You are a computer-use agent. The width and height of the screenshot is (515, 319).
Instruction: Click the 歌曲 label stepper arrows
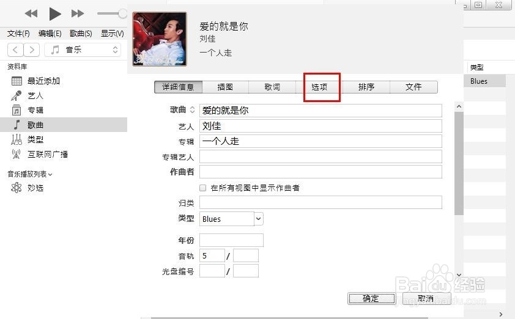(192, 110)
